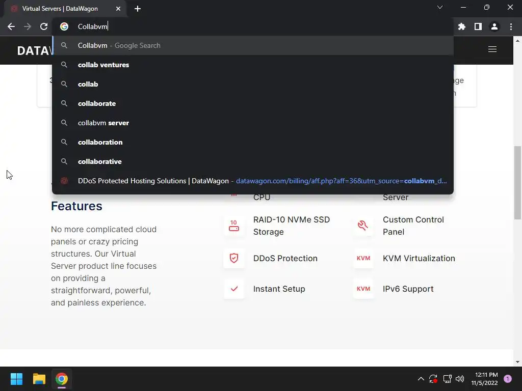Click the Features heading
Image resolution: width=522 pixels, height=391 pixels.
[76, 206]
